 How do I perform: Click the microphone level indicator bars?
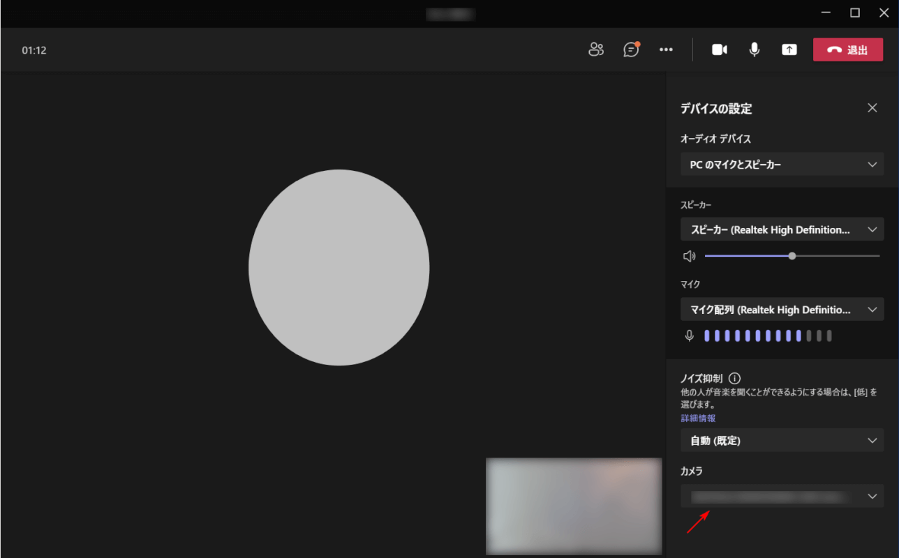coord(768,336)
